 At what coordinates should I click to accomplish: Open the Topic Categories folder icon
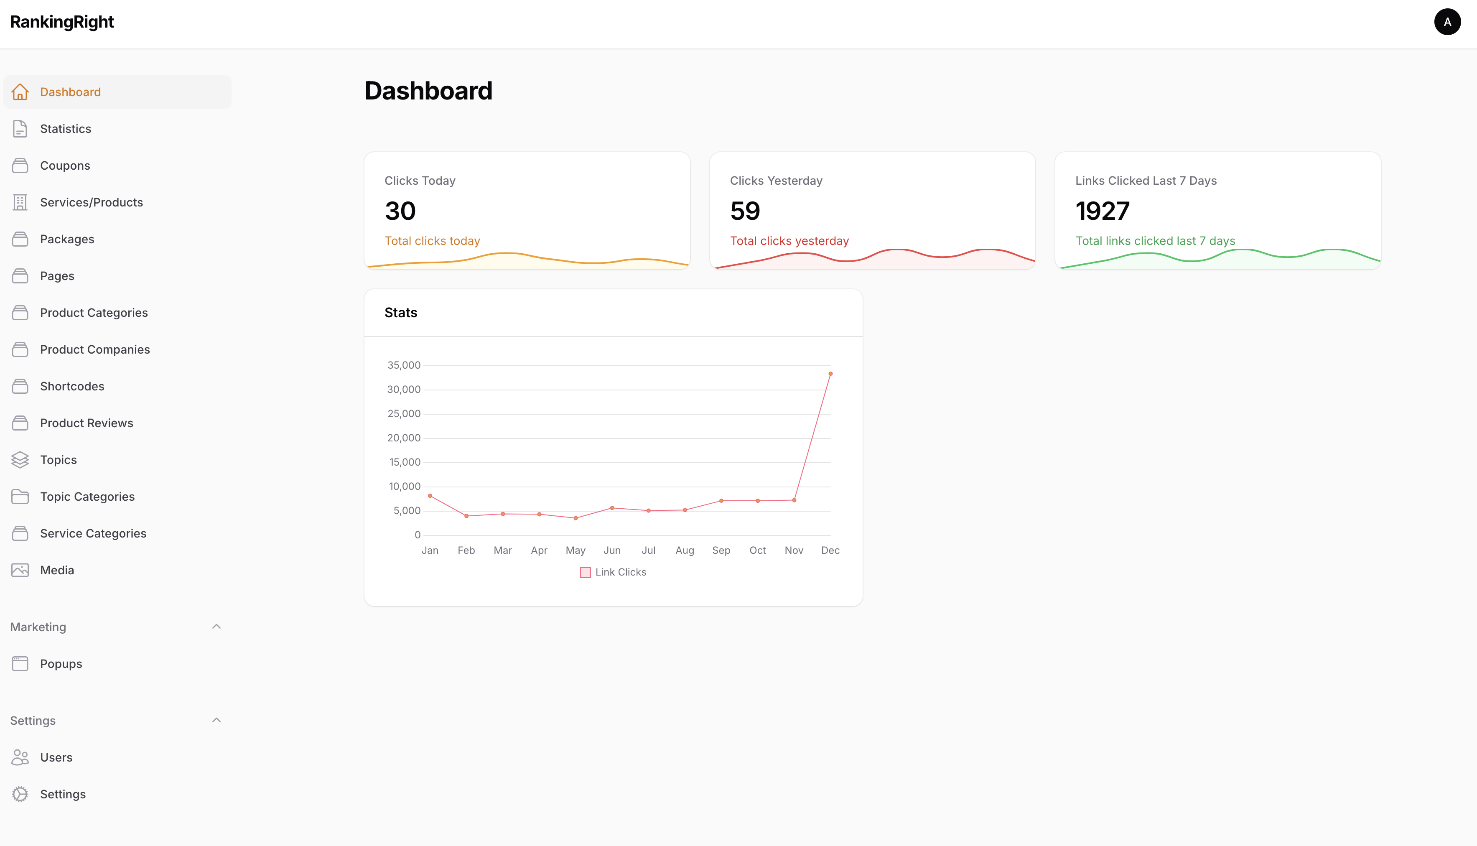point(20,496)
